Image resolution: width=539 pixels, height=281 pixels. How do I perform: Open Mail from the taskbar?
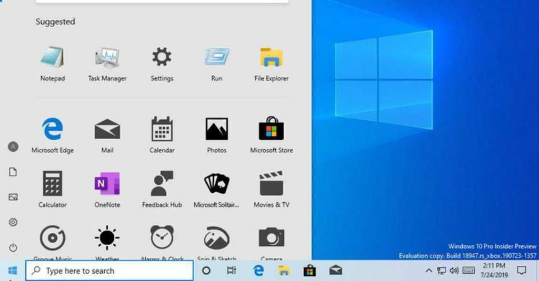pyautogui.click(x=335, y=270)
